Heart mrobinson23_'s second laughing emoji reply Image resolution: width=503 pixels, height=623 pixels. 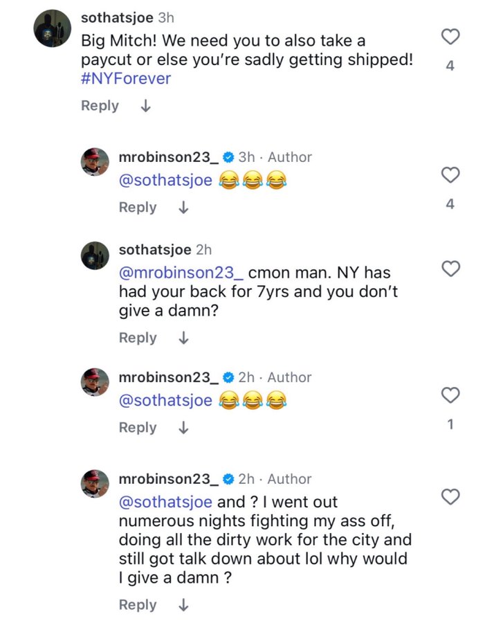[x=450, y=395]
